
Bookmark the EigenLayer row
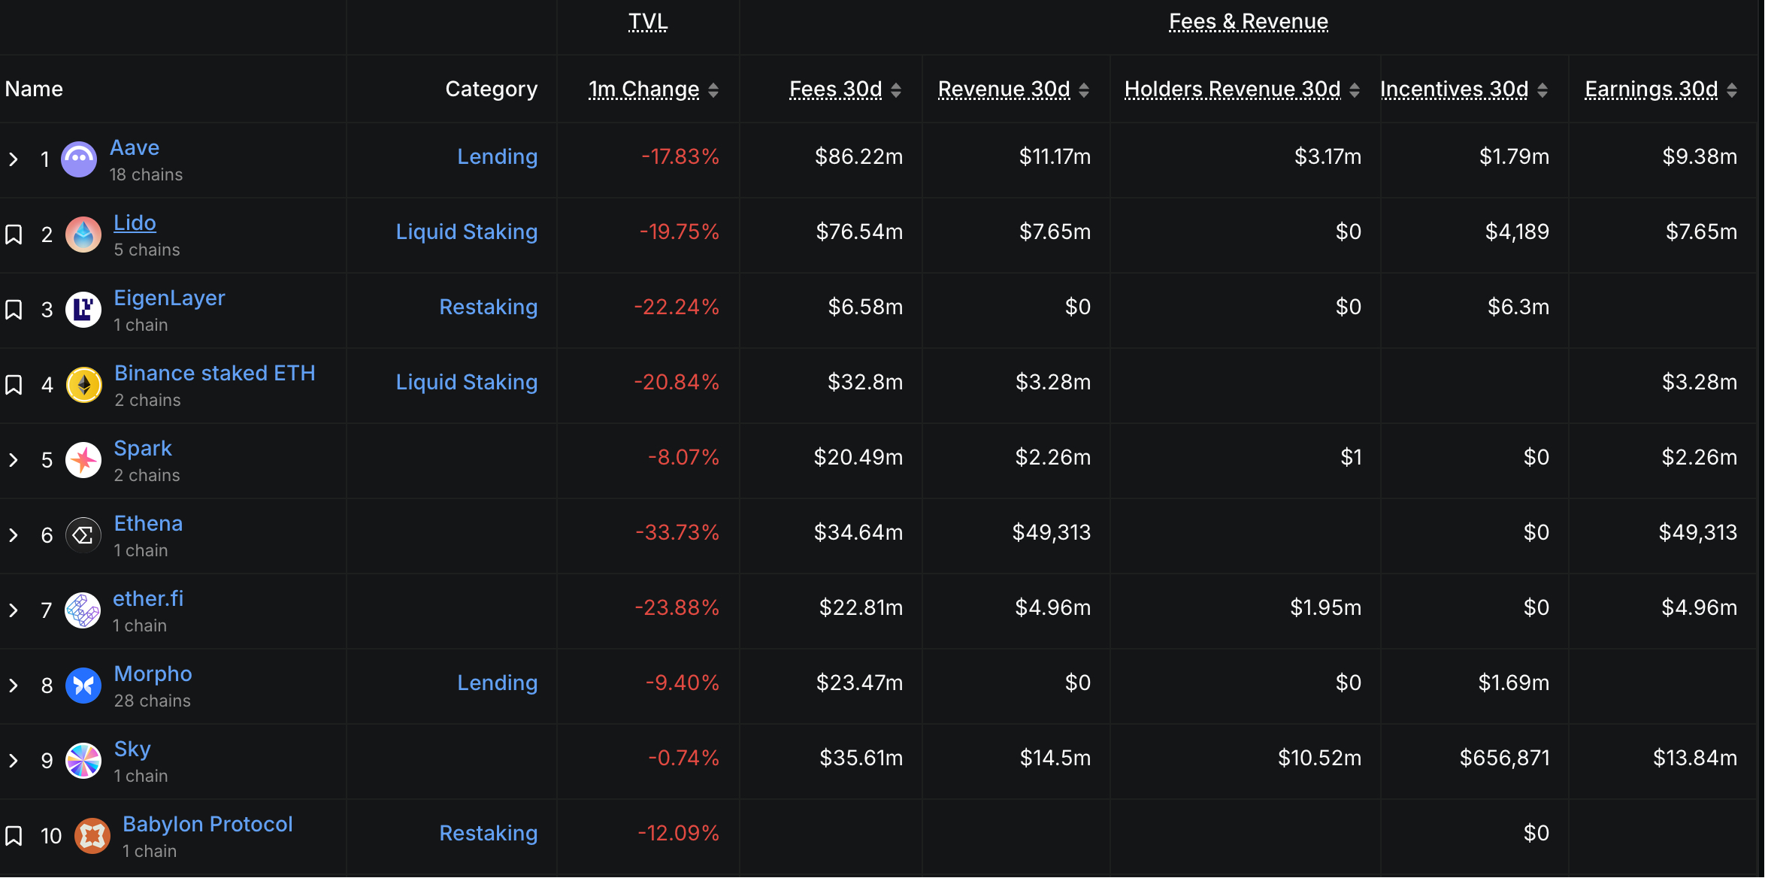pyautogui.click(x=14, y=310)
